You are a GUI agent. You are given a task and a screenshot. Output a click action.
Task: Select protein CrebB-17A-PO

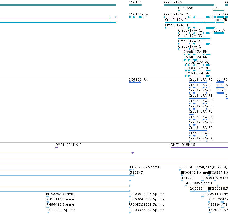201,80
